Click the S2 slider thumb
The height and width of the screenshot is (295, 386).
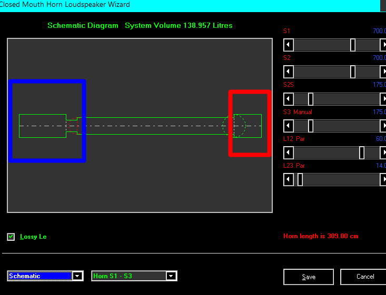point(353,72)
